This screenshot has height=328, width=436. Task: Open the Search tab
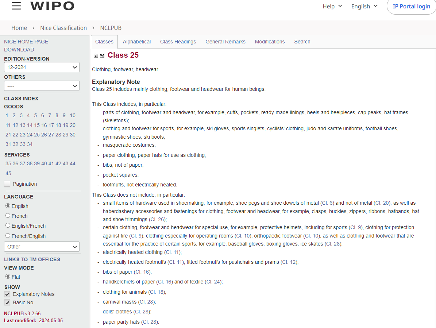[302, 42]
